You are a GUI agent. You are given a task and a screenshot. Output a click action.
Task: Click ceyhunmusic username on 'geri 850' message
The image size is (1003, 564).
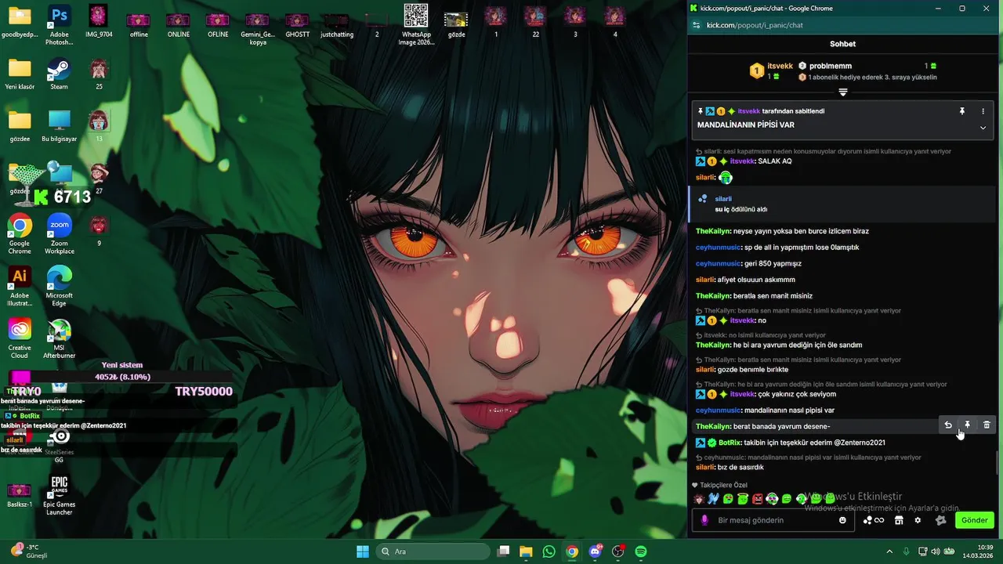718,264
